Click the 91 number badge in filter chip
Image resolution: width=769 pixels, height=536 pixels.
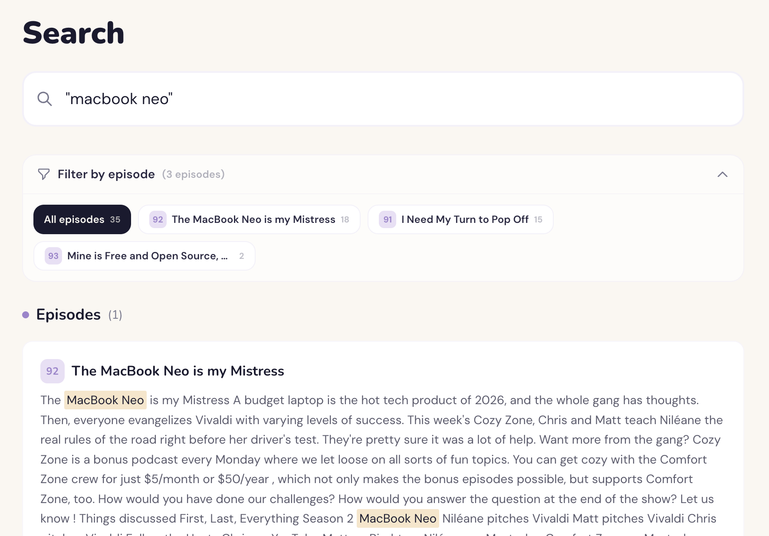click(x=388, y=219)
